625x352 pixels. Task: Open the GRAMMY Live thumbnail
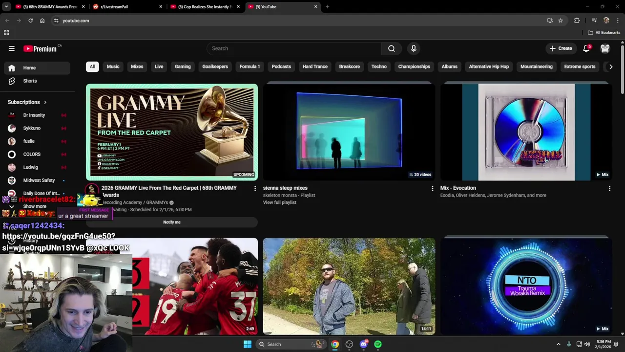tap(172, 132)
